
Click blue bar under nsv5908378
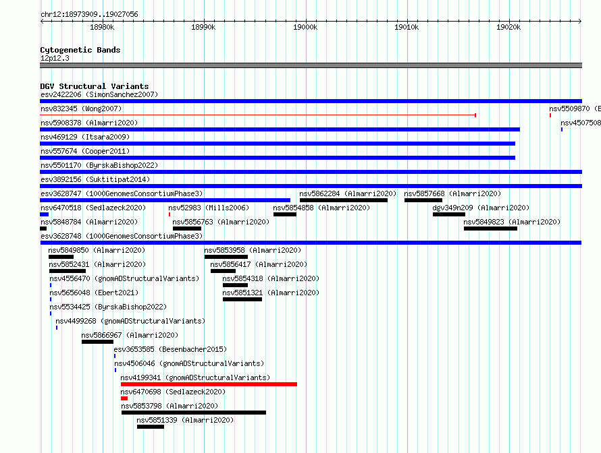point(280,129)
